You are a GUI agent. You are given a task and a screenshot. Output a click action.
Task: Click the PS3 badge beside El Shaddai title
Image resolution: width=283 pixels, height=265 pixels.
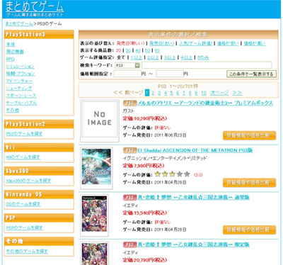point(130,150)
